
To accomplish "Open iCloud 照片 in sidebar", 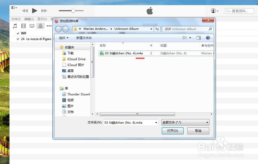I will (x=73, y=65).
